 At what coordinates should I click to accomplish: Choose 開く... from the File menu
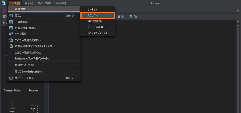tap(44, 15)
